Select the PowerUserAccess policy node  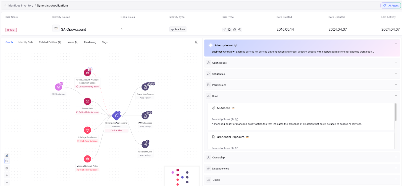pyautogui.click(x=145, y=87)
